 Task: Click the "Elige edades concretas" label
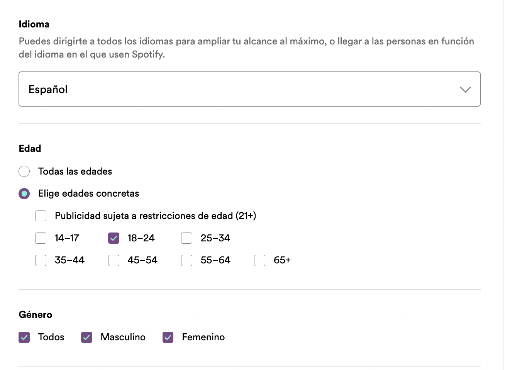pyautogui.click(x=88, y=193)
